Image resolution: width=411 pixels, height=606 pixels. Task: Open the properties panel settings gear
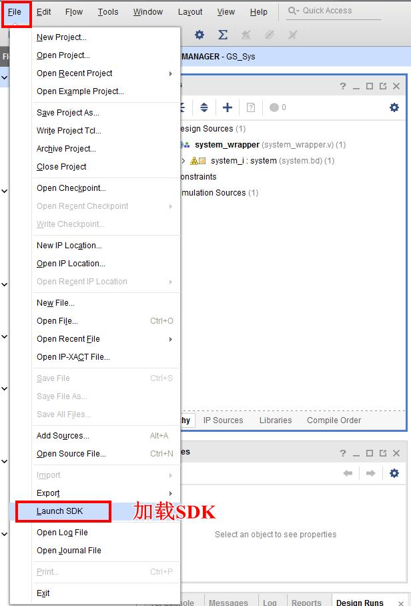pyautogui.click(x=394, y=473)
